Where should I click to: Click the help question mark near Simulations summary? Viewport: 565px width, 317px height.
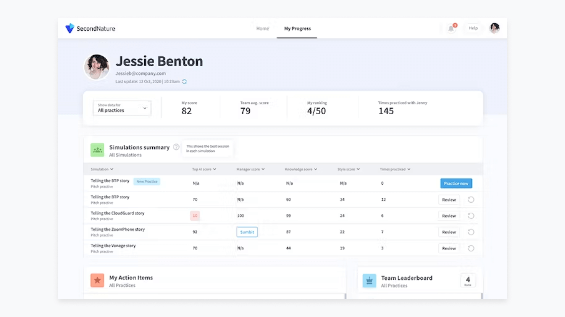pos(176,147)
